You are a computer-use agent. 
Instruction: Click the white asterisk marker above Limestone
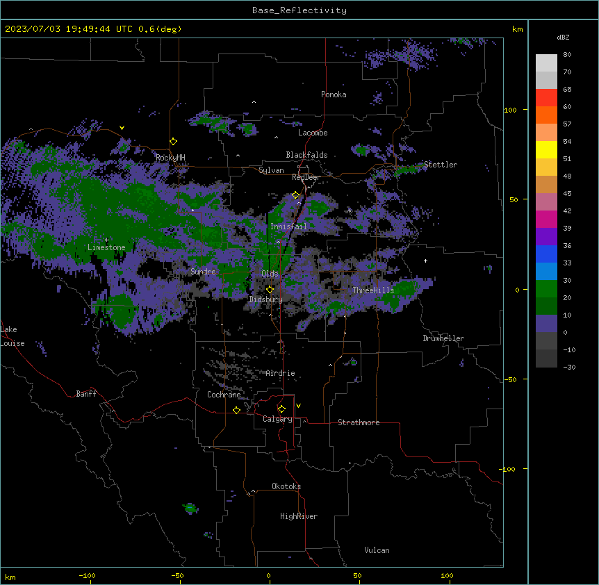coord(106,240)
